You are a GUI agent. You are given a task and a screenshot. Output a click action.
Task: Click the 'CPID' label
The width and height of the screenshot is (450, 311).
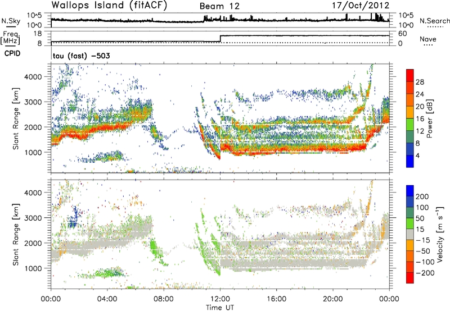point(12,53)
